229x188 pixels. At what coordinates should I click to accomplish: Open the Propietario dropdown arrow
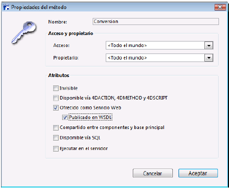tap(209, 58)
